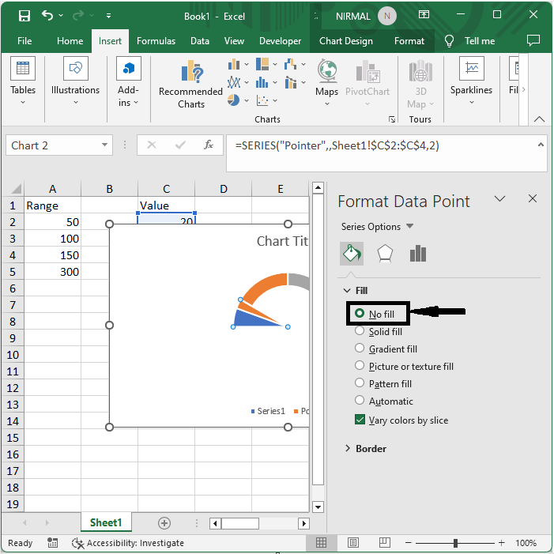554x554 pixels.
Task: Switch to Page Break Preview
Action: (x=384, y=542)
